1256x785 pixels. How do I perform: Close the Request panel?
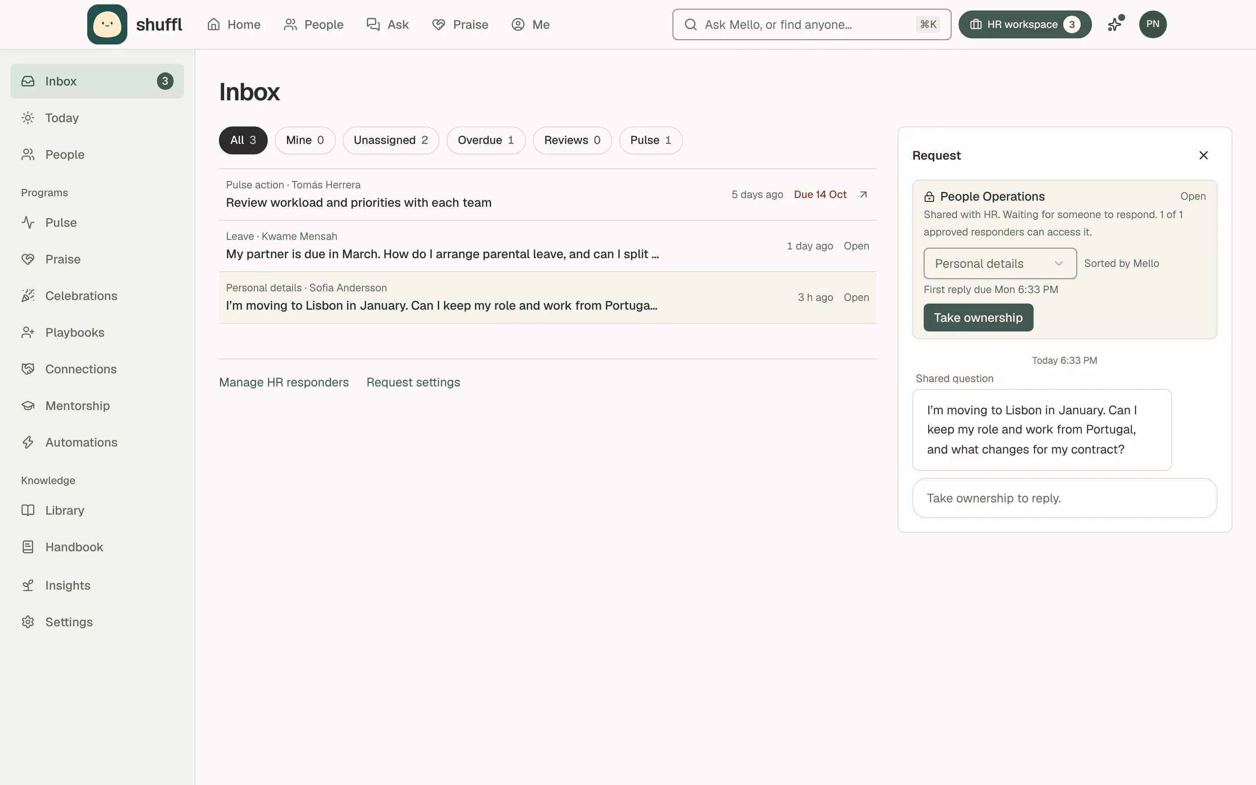(1204, 155)
